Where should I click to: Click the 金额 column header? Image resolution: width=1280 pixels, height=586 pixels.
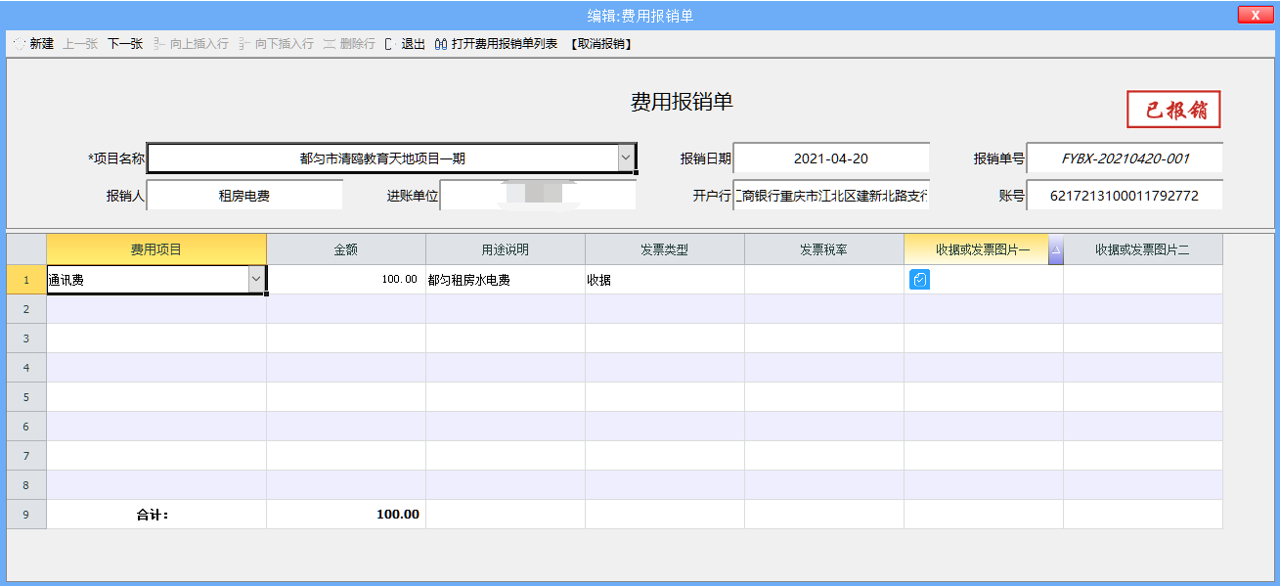[x=346, y=249]
